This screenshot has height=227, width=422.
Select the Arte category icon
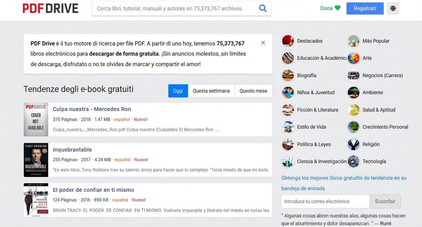(353, 58)
